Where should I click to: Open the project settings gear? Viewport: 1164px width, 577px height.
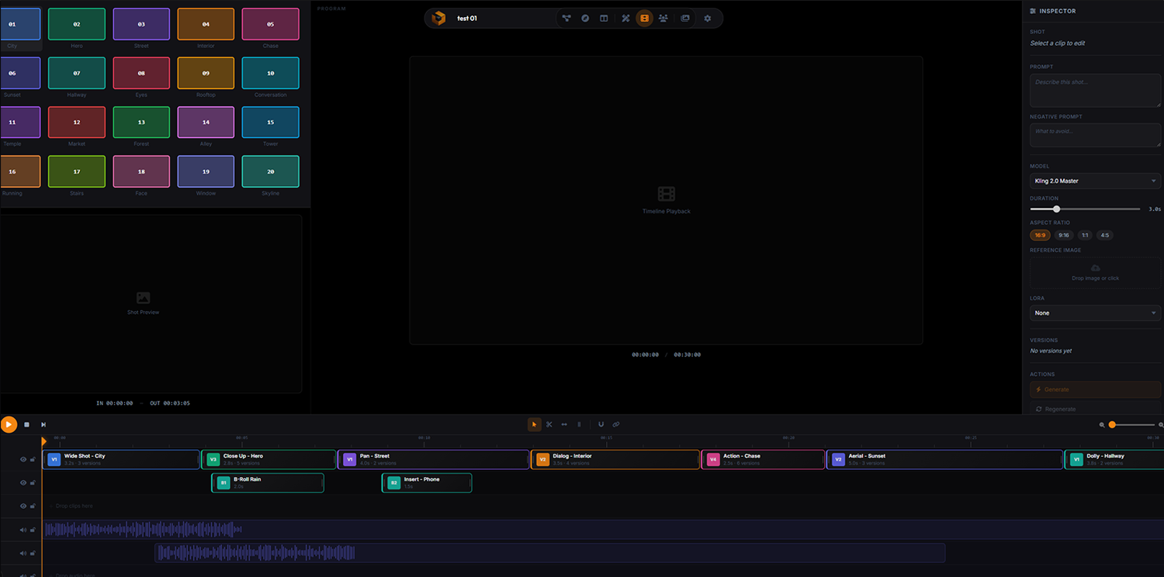coord(707,18)
